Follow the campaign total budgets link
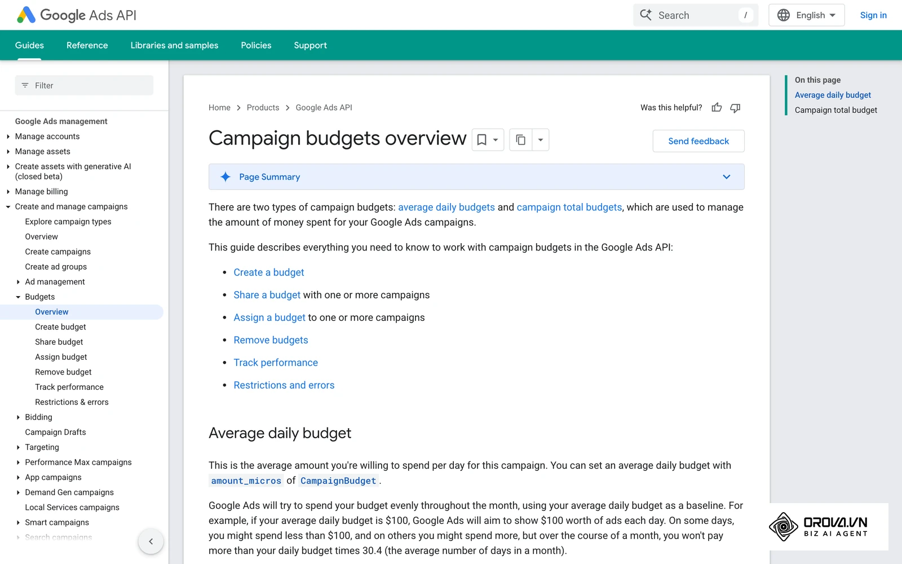This screenshot has height=564, width=902. pyautogui.click(x=569, y=207)
